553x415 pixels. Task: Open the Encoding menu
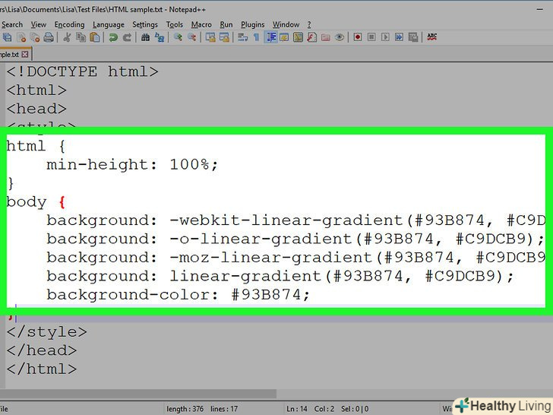(x=69, y=24)
